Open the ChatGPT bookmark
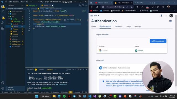Image resolution: width=177 pixels, height=99 pixels. [154, 11]
